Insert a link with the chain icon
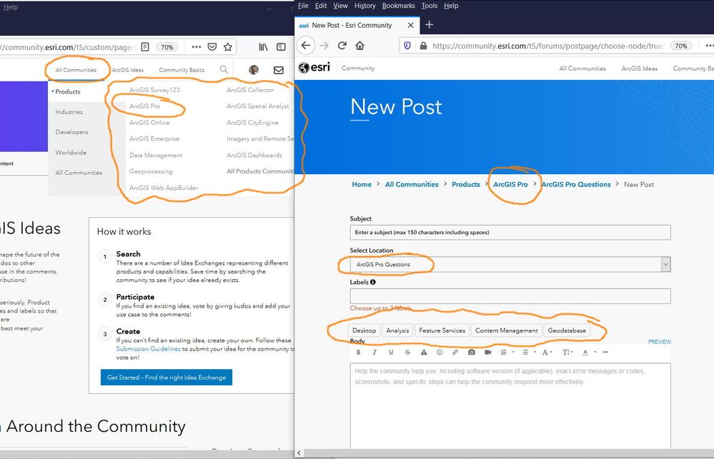This screenshot has width=714, height=459. [455, 352]
